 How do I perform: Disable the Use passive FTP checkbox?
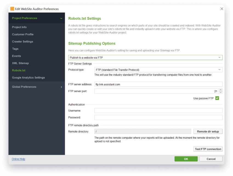pyautogui.click(x=217, y=98)
